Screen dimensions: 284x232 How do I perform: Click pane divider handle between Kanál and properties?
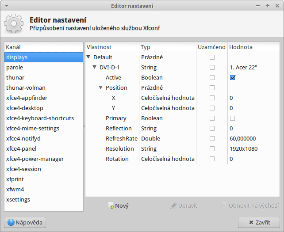(84, 127)
